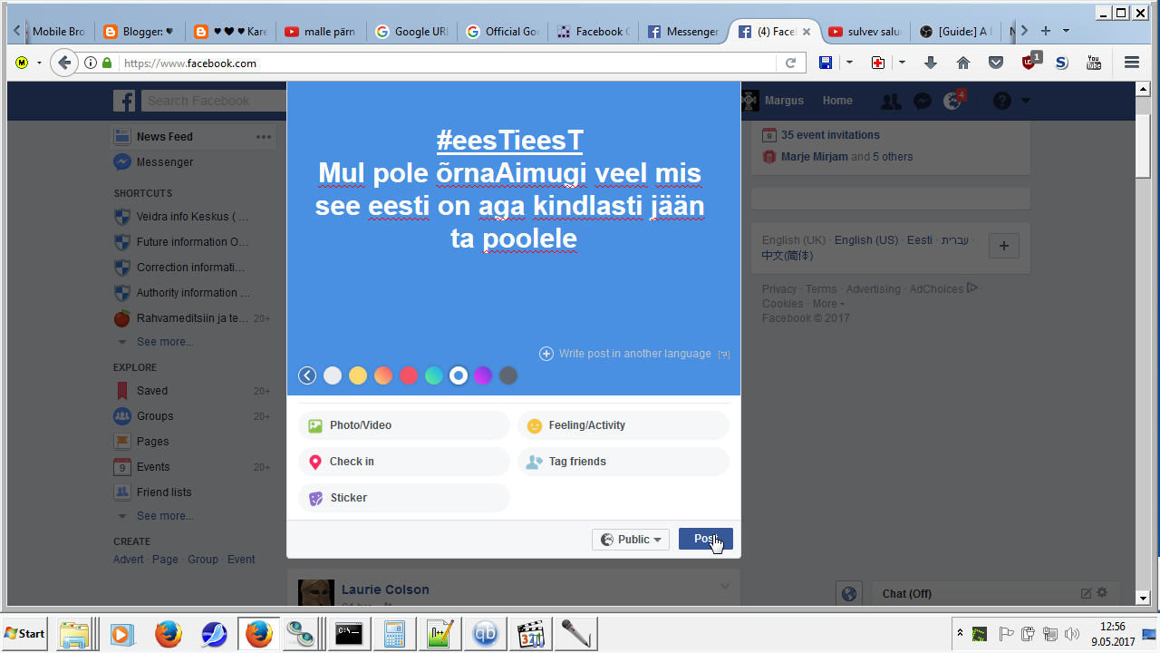The image size is (1160, 653).
Task: Open the Laurie Colson post options chevron
Action: pyautogui.click(x=724, y=587)
